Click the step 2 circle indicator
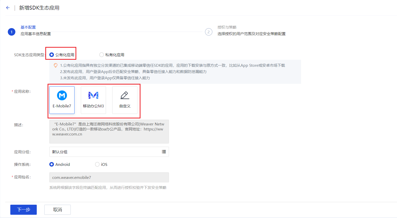This screenshot has height=218, width=397. click(208, 32)
